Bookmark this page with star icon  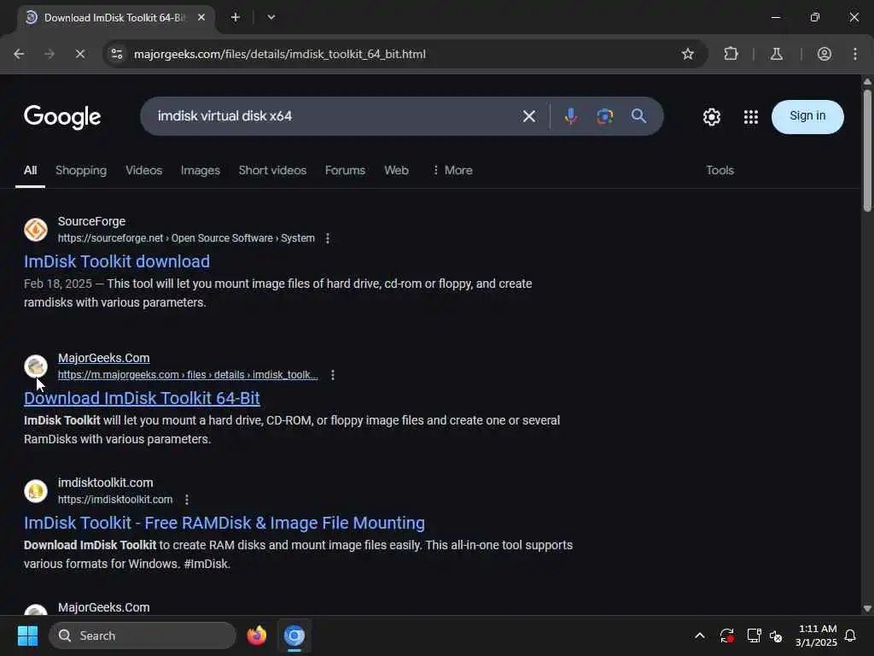click(687, 54)
